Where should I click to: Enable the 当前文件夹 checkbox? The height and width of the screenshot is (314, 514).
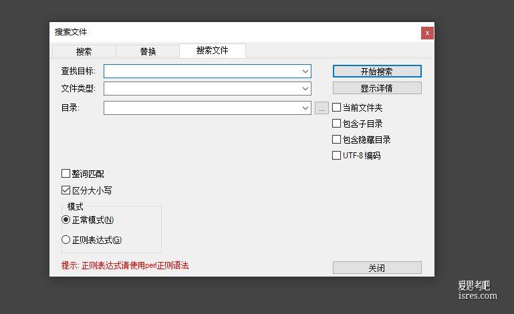(336, 107)
